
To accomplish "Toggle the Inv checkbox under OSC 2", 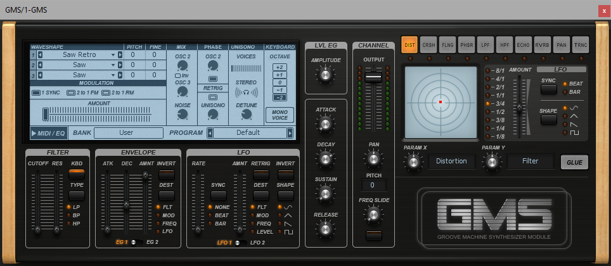I will tap(177, 75).
